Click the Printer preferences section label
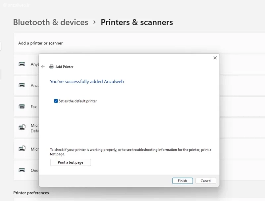 [x=31, y=193]
